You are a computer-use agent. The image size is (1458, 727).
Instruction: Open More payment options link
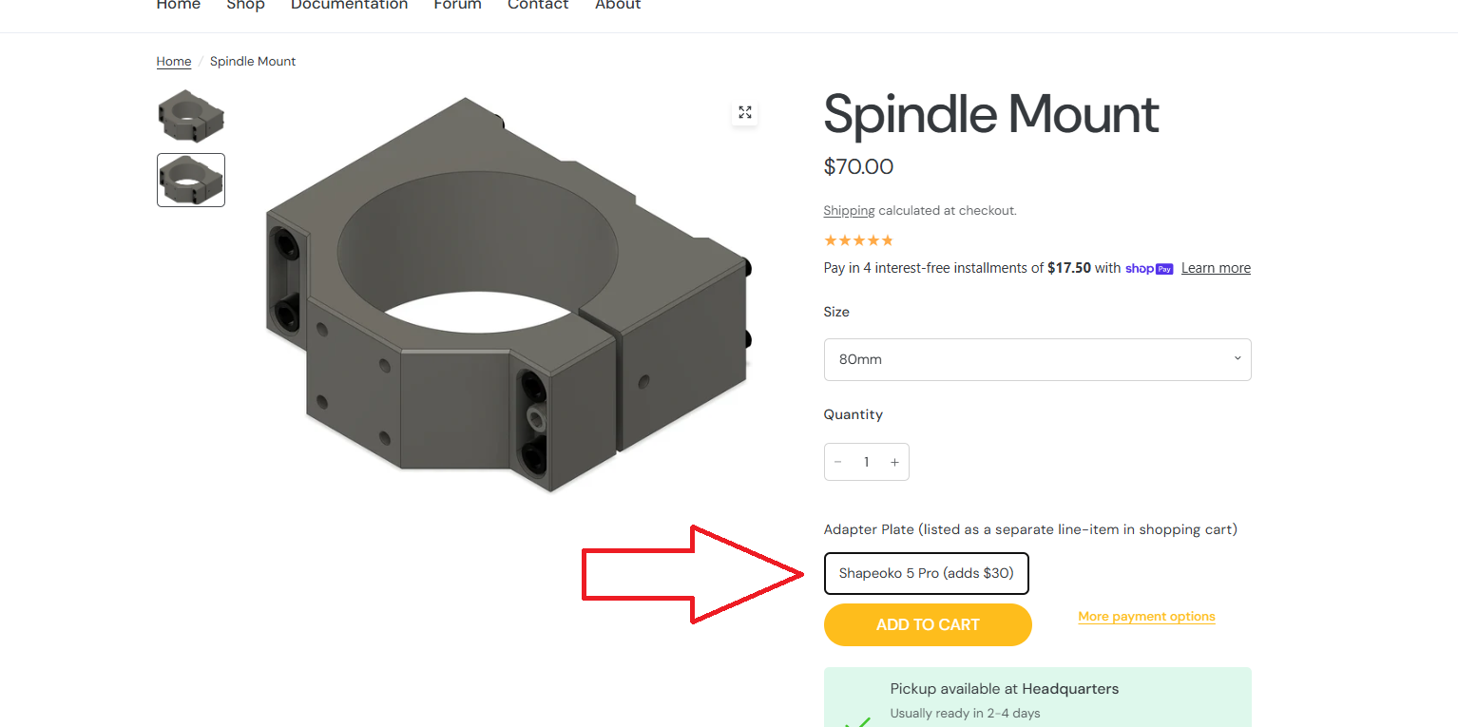click(1146, 617)
